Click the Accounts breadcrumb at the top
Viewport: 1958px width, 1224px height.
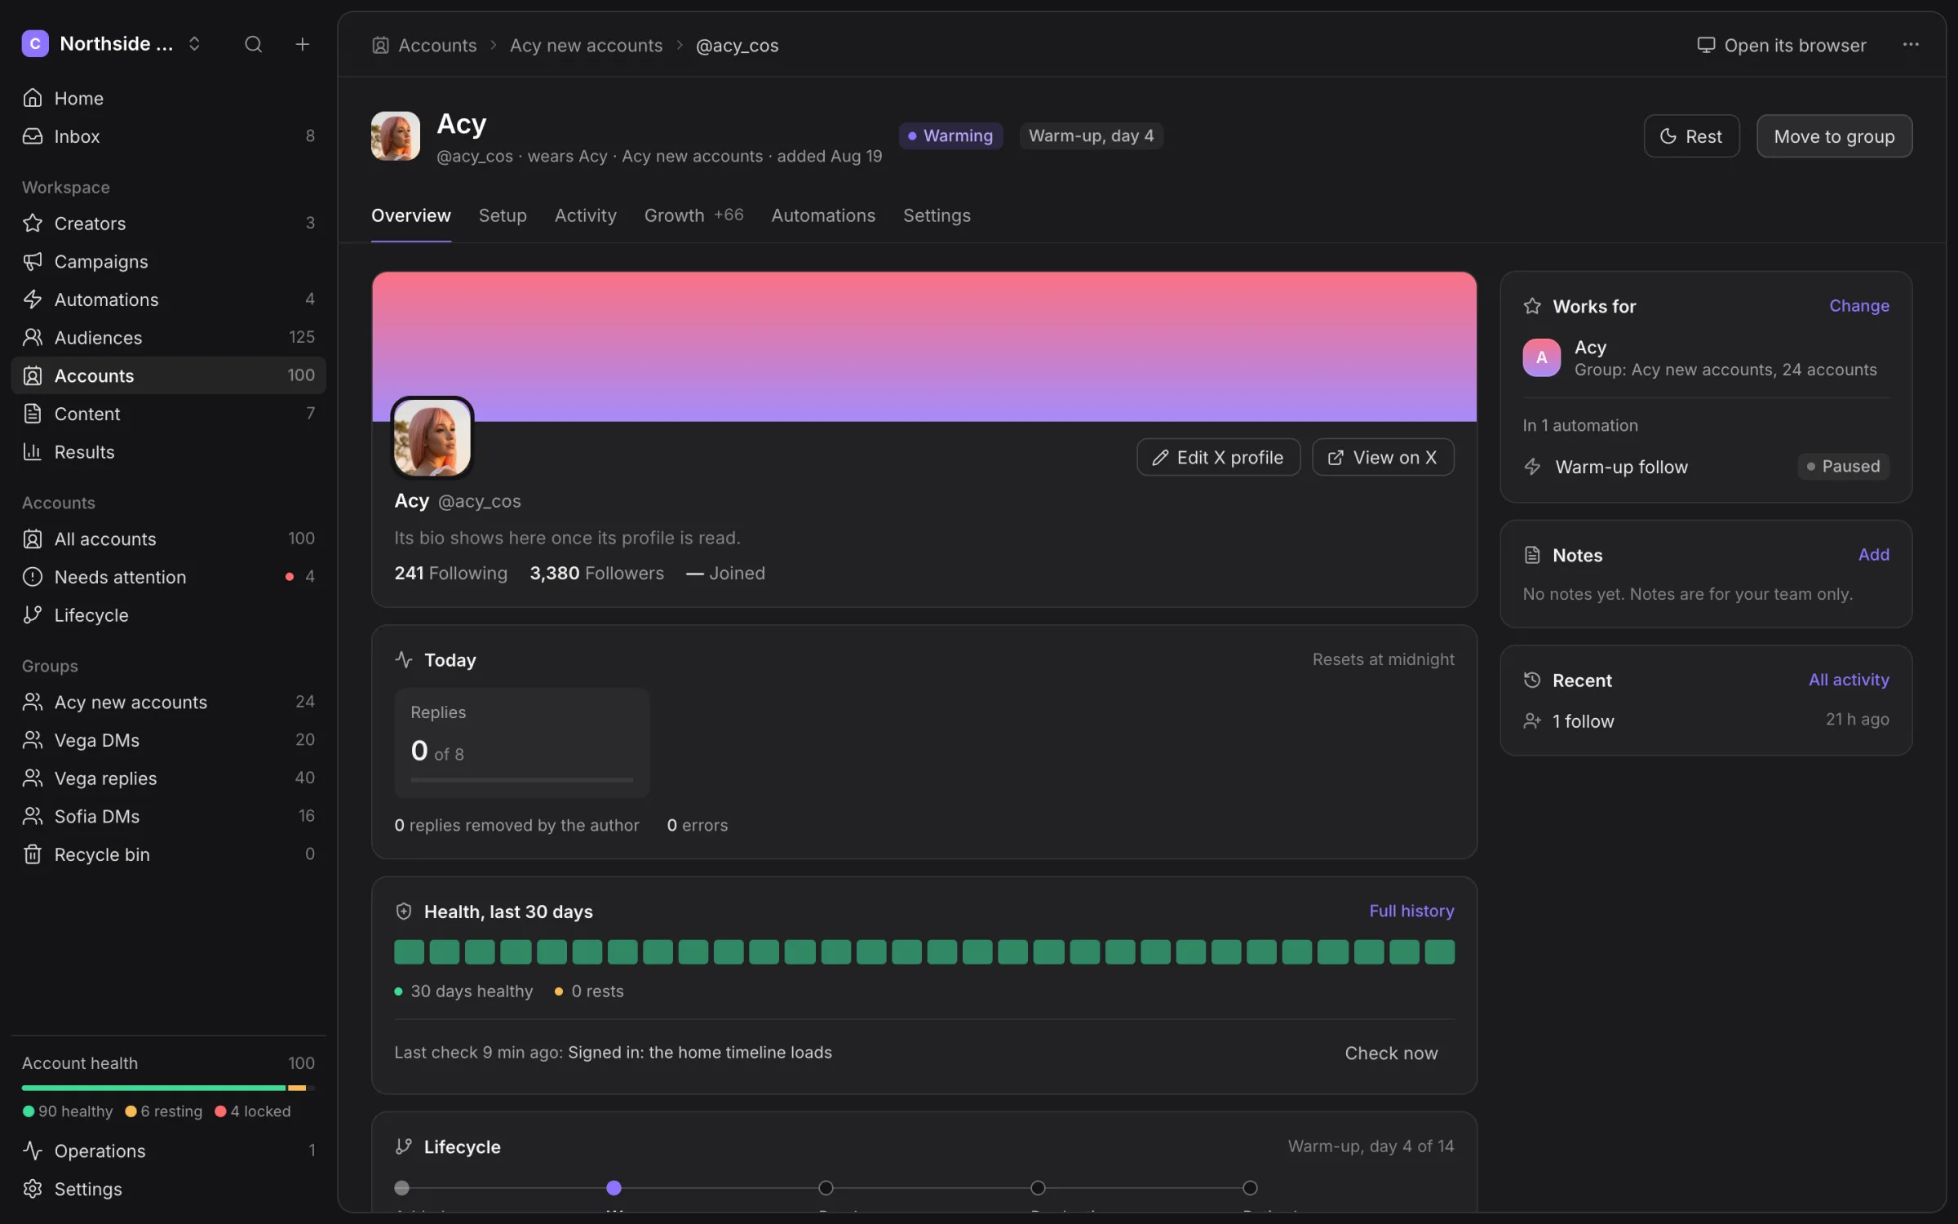[425, 46]
